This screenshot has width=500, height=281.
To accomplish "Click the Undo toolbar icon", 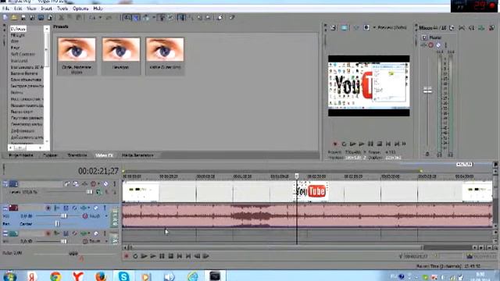I will pyautogui.click(x=92, y=17).
